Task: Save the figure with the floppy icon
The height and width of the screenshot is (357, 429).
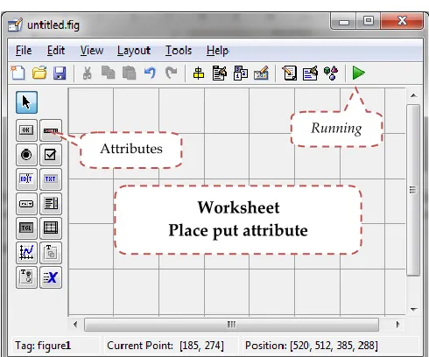Action: coord(60,73)
